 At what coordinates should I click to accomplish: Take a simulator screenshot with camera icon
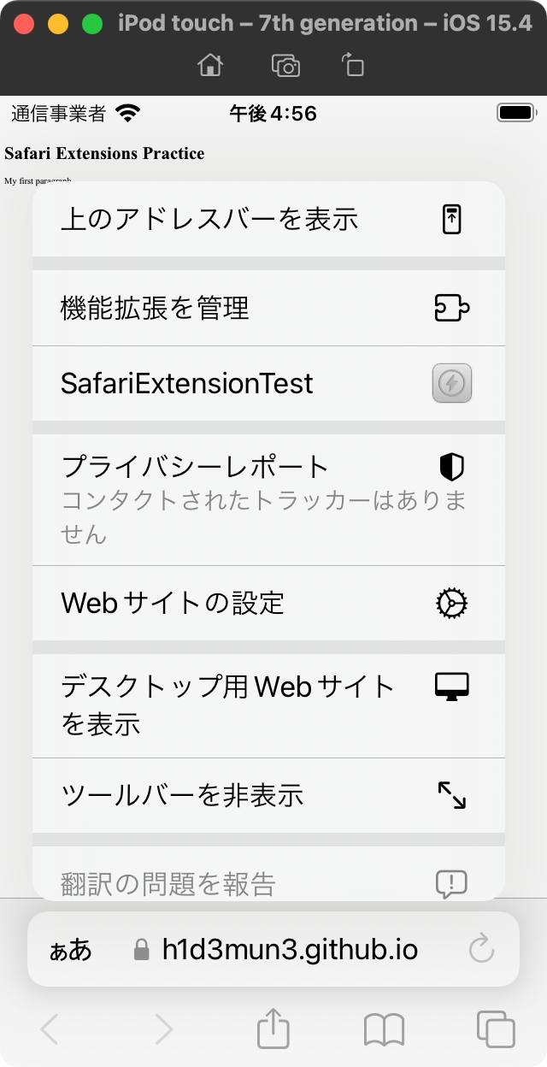click(285, 65)
